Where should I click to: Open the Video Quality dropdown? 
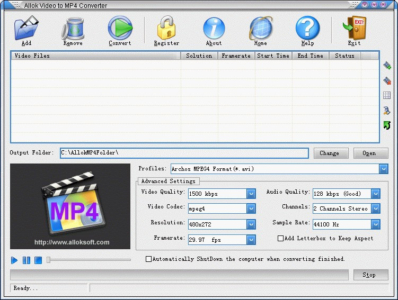click(251, 194)
